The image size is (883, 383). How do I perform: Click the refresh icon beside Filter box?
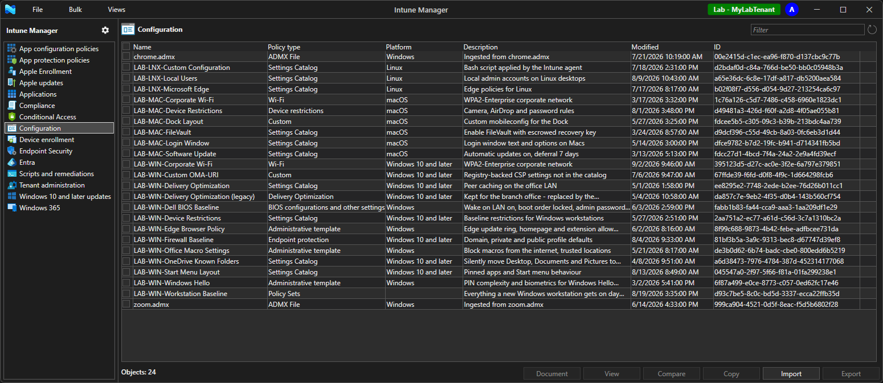872,30
